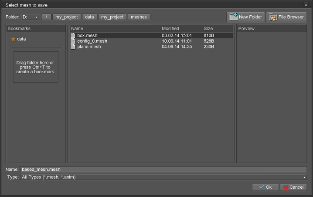This screenshot has height=197, width=313.
Task: Close the Select mesh dialog
Action: 306,5
